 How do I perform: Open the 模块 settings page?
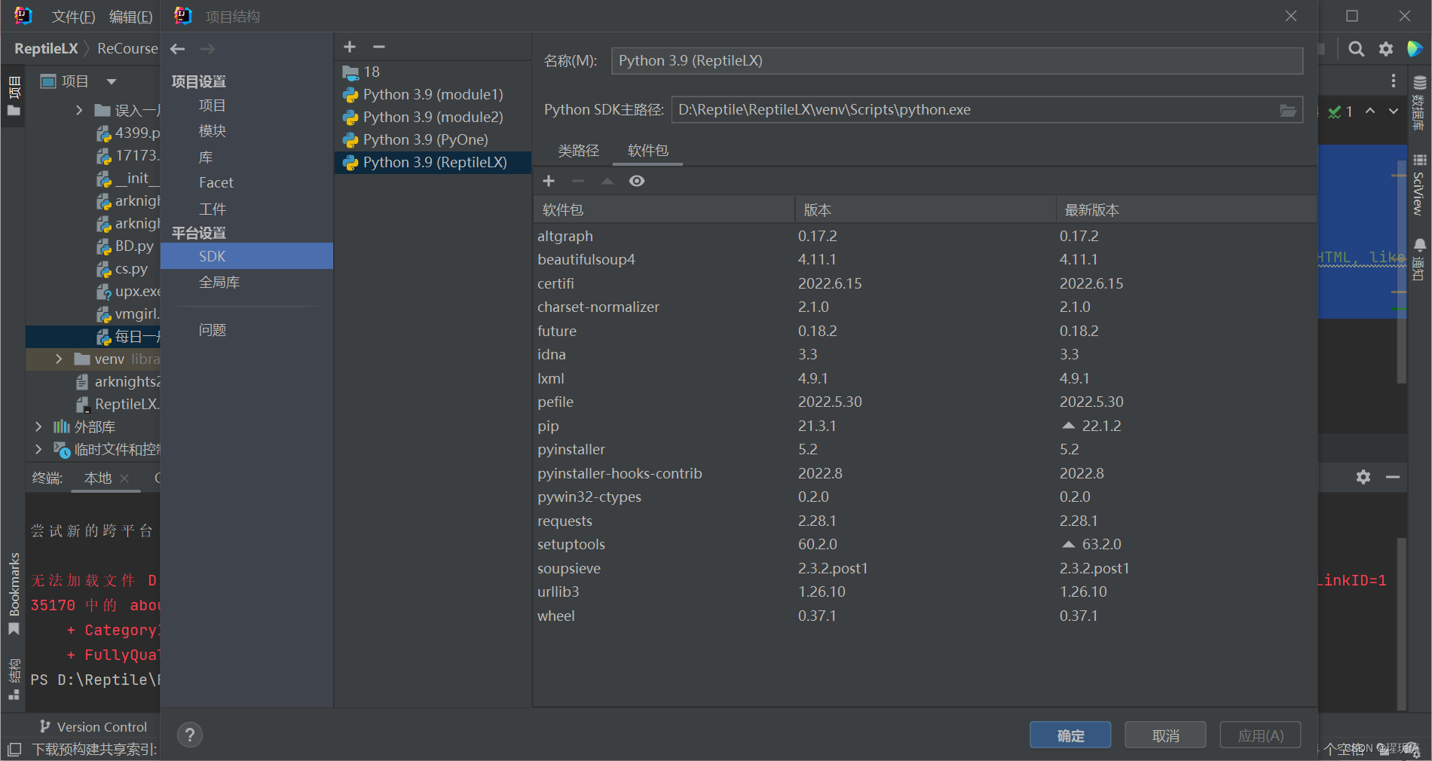click(x=212, y=131)
